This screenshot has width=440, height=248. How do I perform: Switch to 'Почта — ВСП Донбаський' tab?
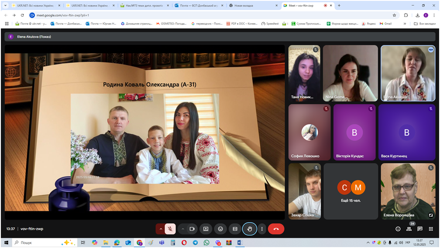tap(199, 5)
